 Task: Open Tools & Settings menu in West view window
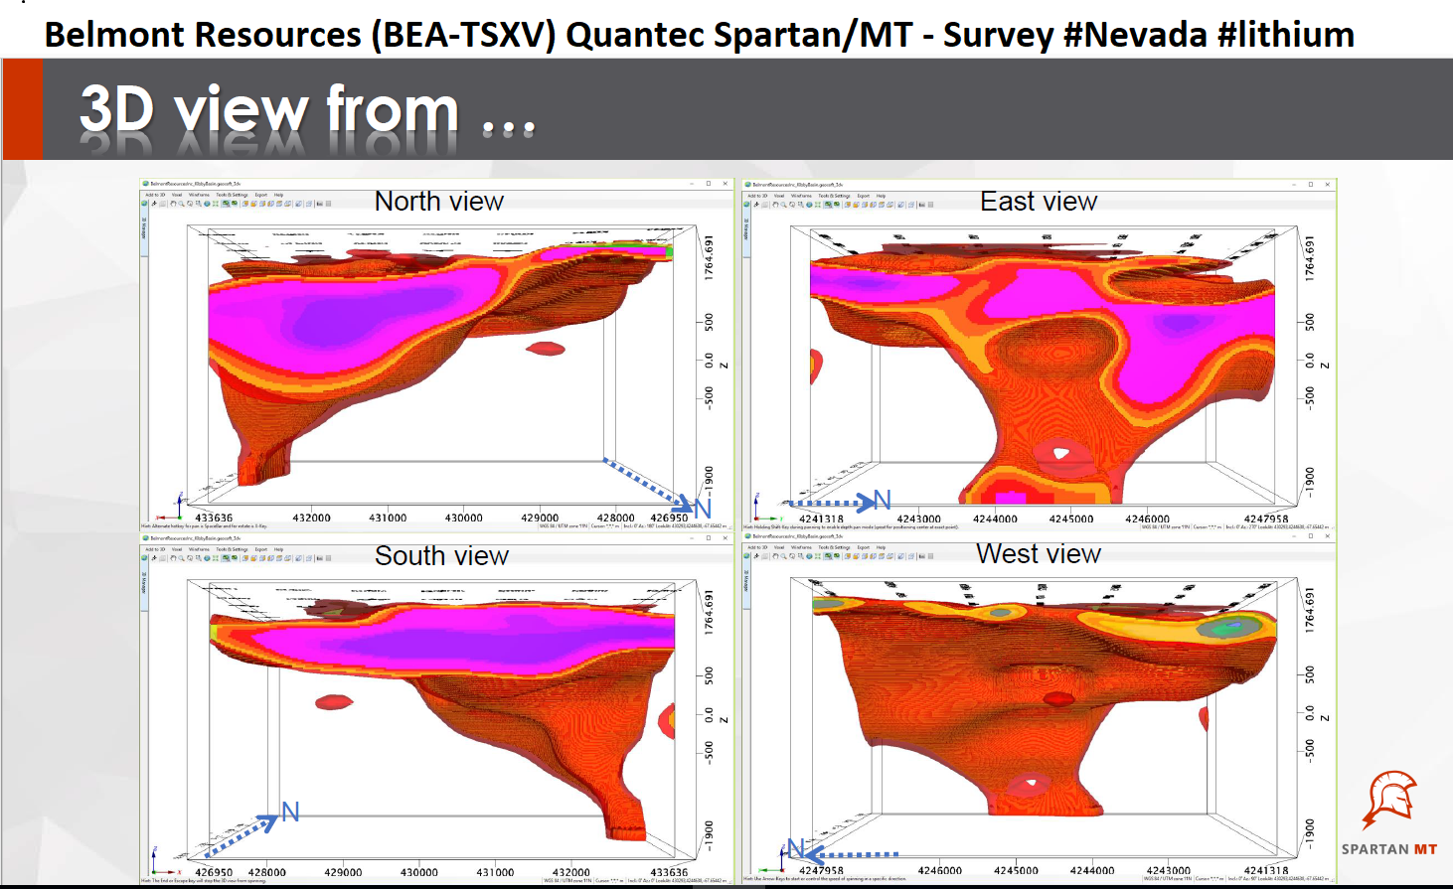click(x=834, y=547)
